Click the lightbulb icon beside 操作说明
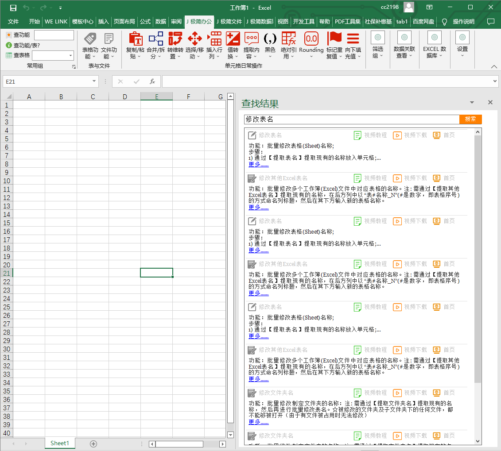 click(x=444, y=22)
